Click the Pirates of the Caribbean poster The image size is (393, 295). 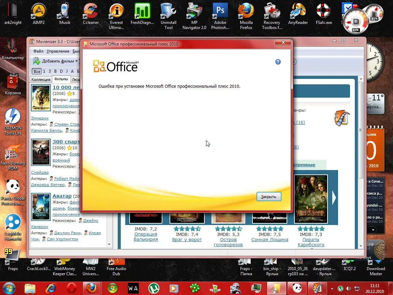coord(311,199)
